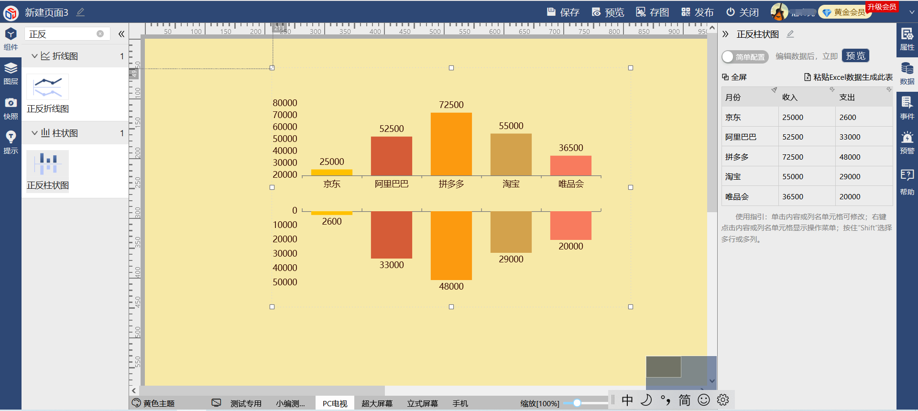Click vertical scrollbar up arrow
The width and height of the screenshot is (918, 411).
pyautogui.click(x=712, y=28)
